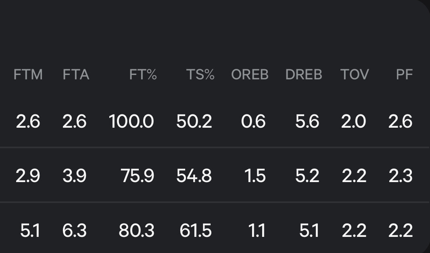
Task: Select the 0.6 OREB cell
Action: (x=253, y=121)
